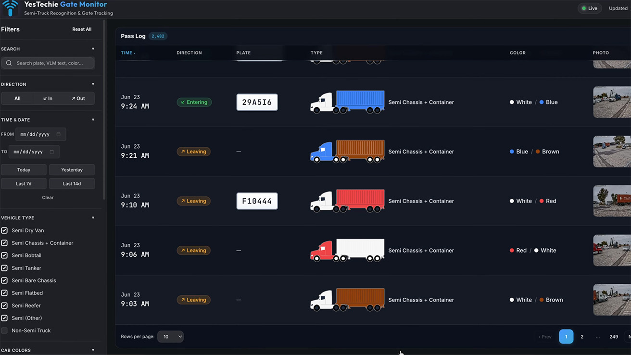Open the photo thumbnail for 9:10 AM
The height and width of the screenshot is (355, 631).
tap(612, 201)
